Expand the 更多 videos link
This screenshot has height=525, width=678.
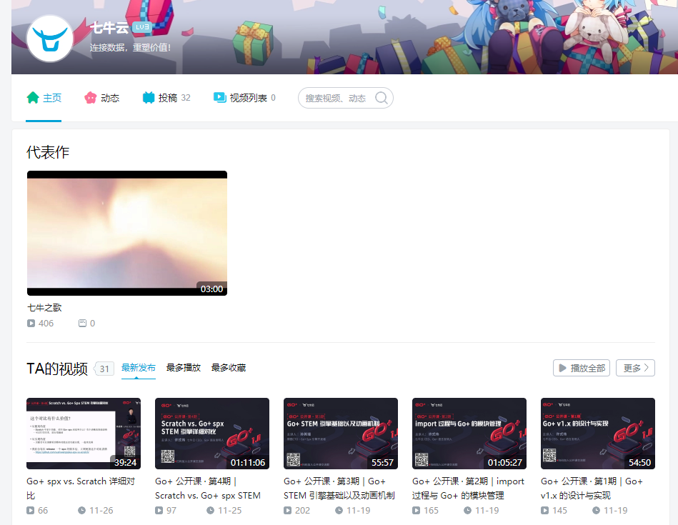635,368
